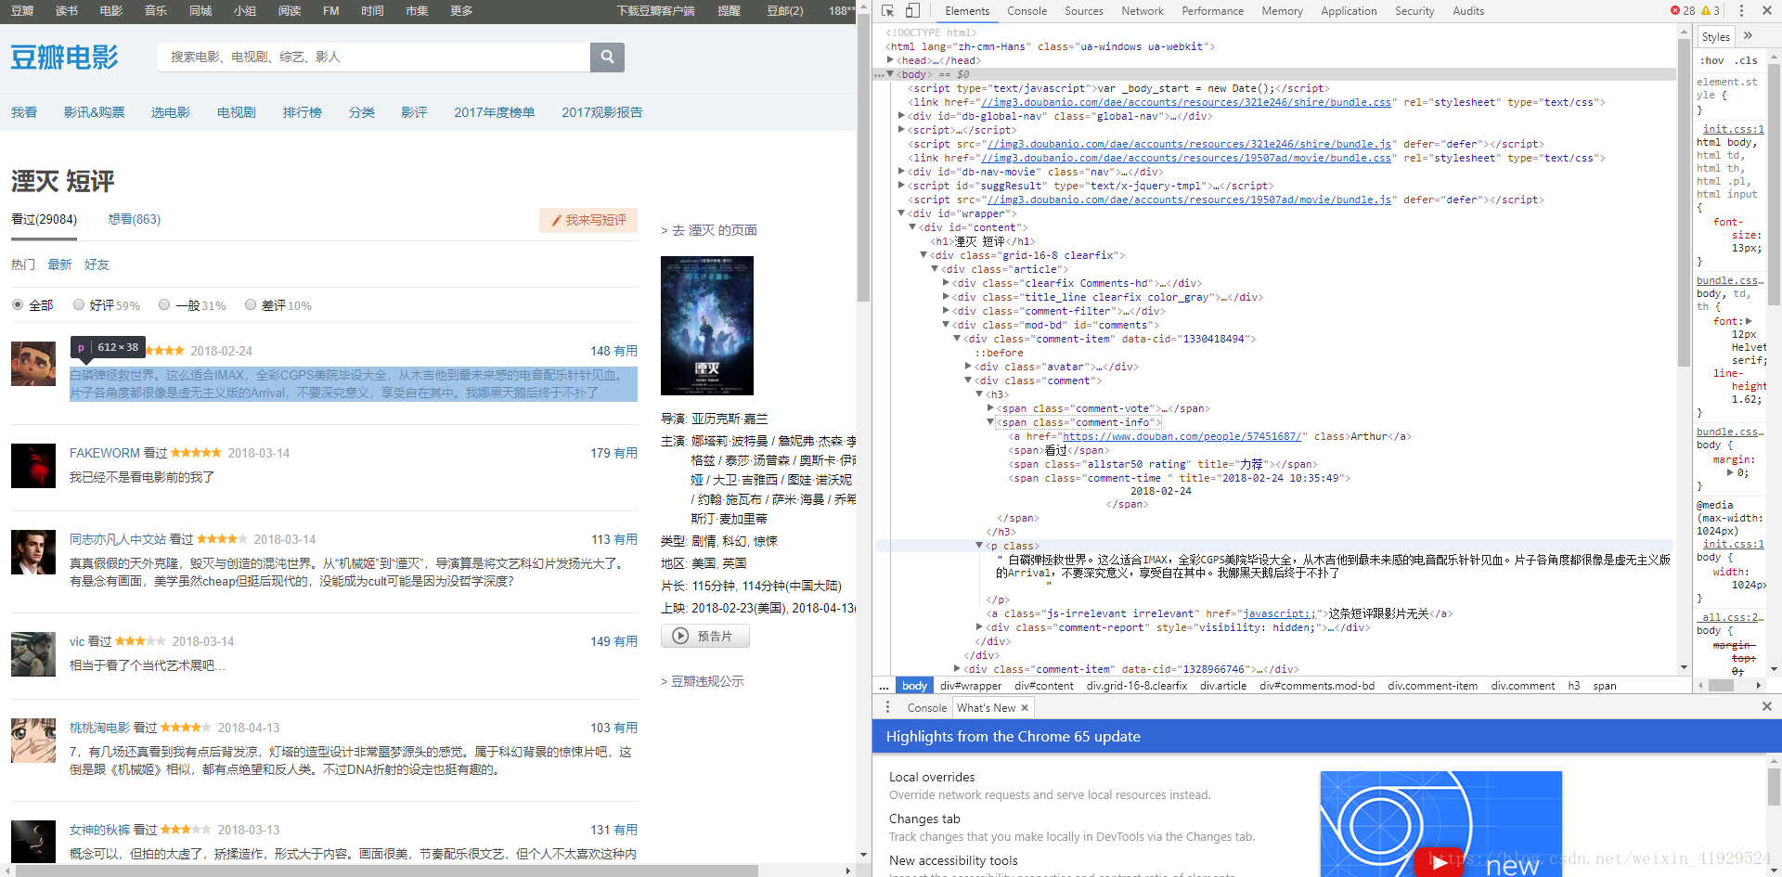
Task: Open the 下载豆瓣客户端 top bar link
Action: (x=655, y=11)
